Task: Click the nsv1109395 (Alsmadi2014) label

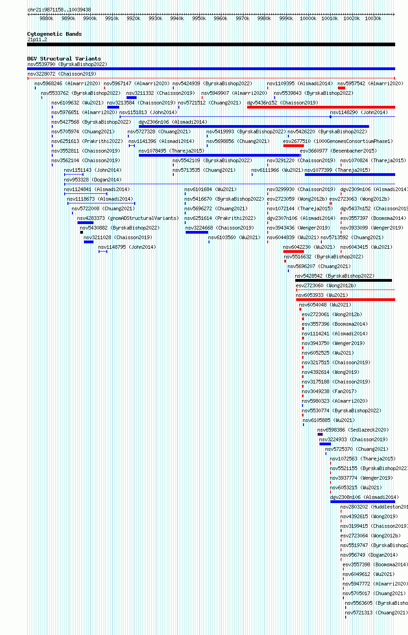Action: 300,83
